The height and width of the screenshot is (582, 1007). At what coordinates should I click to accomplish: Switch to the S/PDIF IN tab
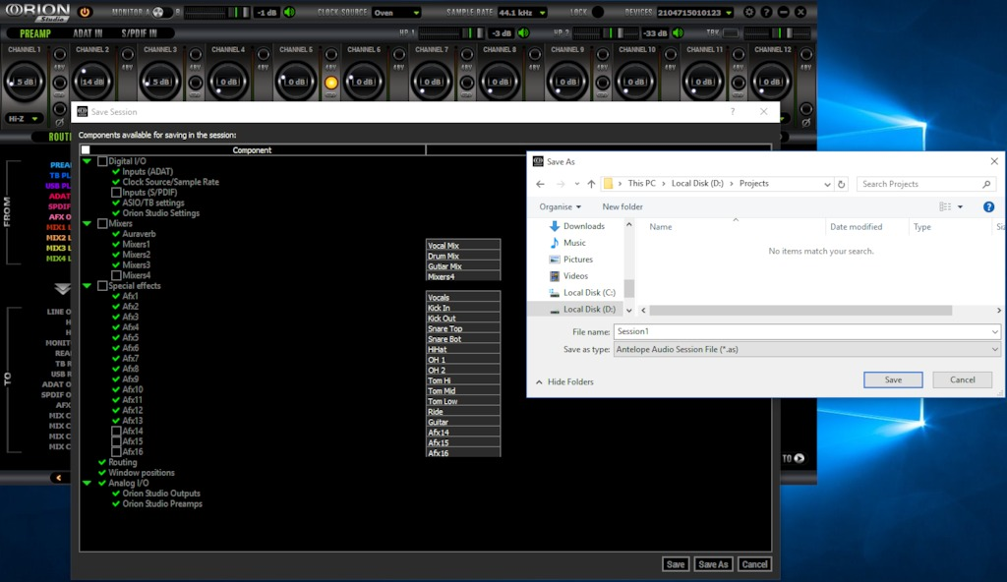click(x=139, y=33)
